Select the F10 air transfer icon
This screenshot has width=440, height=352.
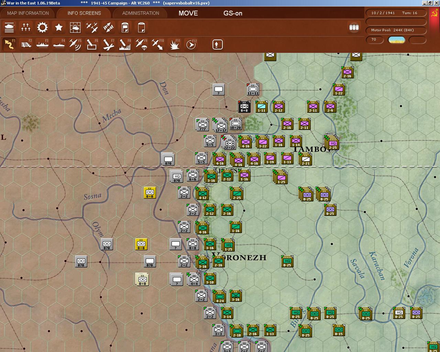click(158, 44)
